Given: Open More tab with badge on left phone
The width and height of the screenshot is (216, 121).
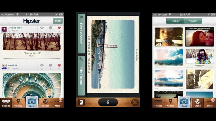Looking at the screenshot, I should pyautogui.click(x=58, y=103).
